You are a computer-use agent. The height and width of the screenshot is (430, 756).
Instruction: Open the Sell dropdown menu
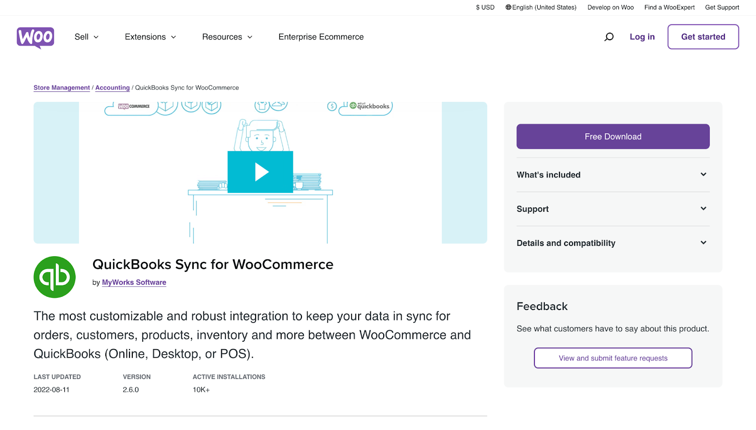pos(86,37)
